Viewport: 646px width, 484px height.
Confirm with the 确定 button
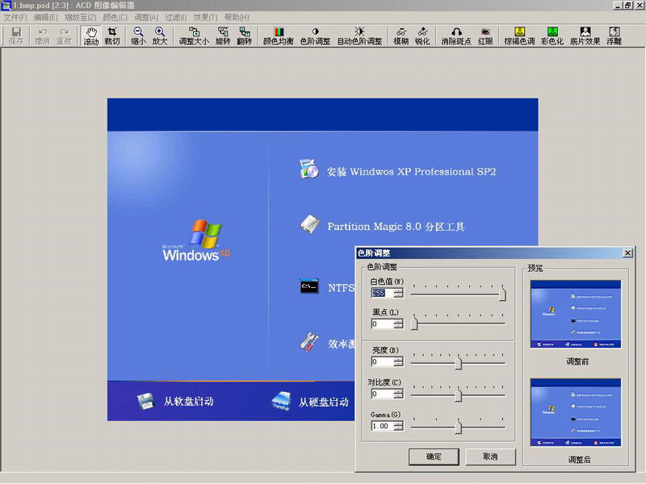434,457
